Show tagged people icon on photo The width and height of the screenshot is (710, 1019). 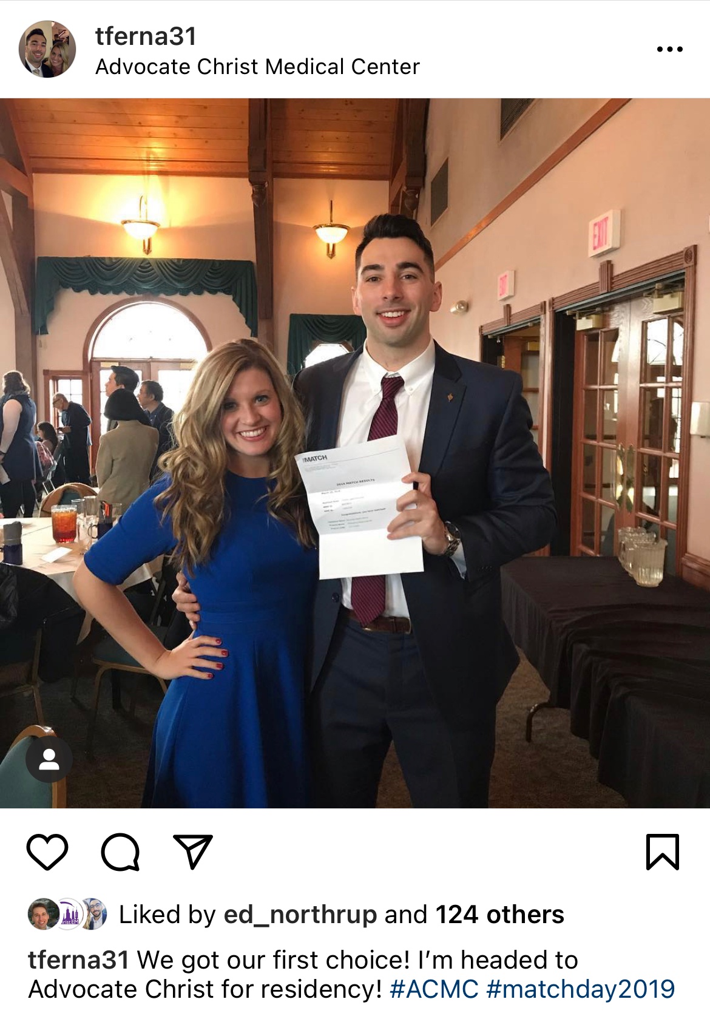click(x=49, y=759)
